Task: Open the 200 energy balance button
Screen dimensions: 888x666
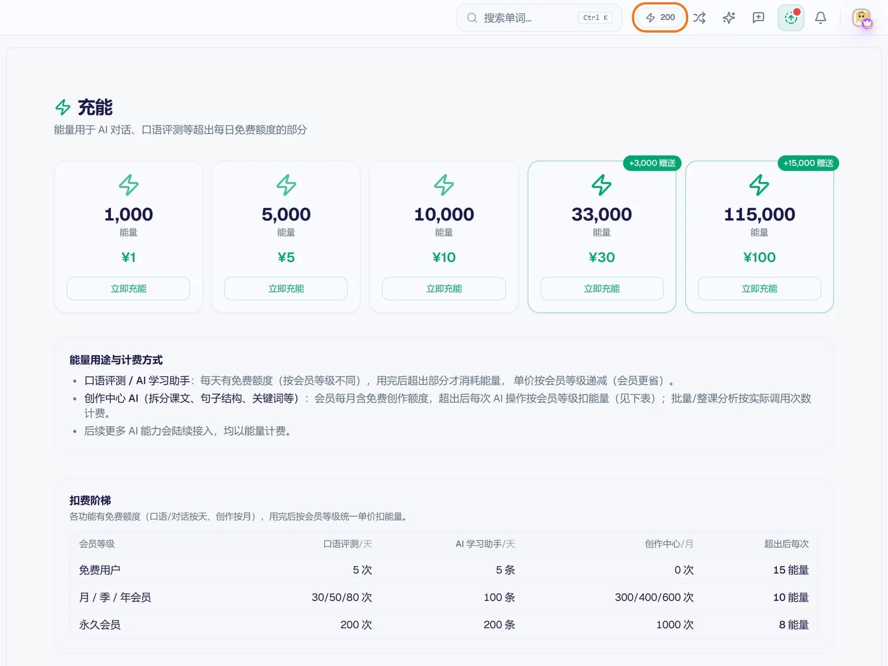Action: 660,18
